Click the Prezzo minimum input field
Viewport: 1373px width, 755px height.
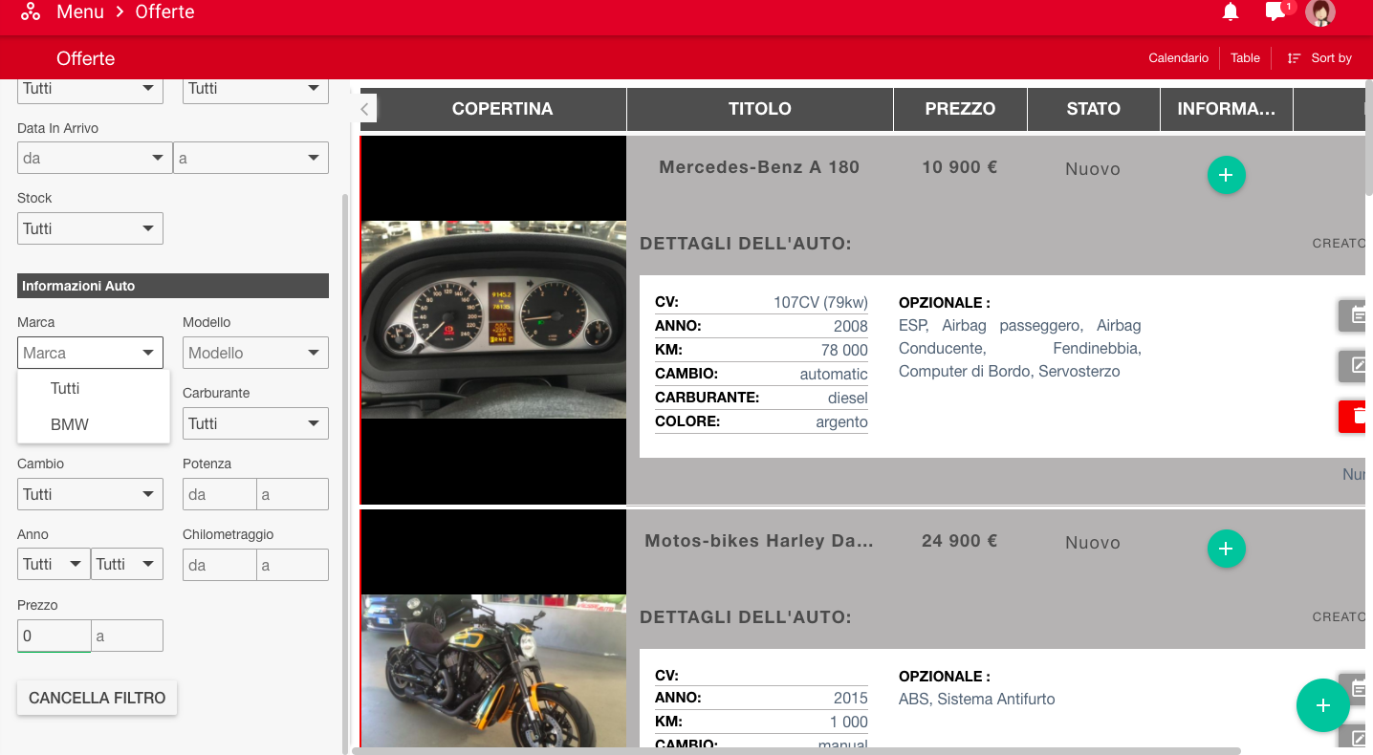(x=54, y=636)
